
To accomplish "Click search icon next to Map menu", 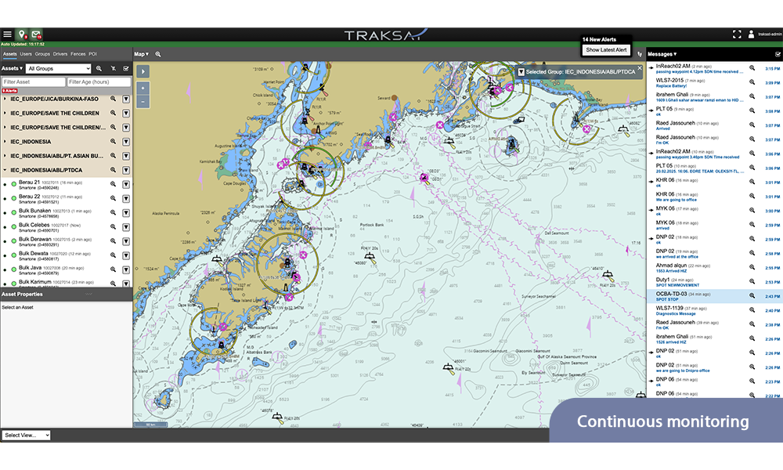I will (158, 54).
